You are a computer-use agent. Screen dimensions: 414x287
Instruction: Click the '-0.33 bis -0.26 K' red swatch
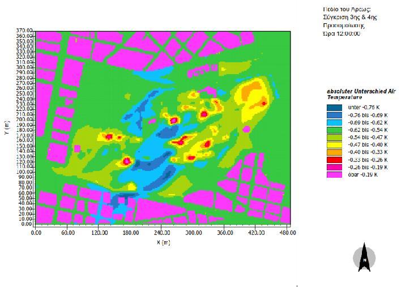click(x=334, y=160)
